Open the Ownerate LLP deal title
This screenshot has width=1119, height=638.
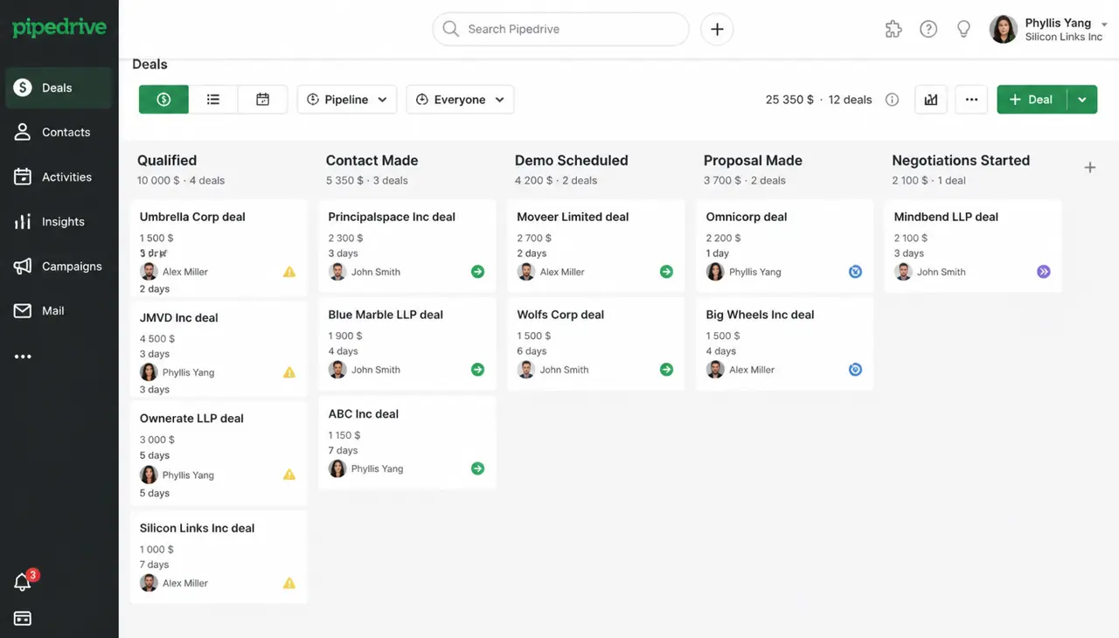(x=191, y=419)
